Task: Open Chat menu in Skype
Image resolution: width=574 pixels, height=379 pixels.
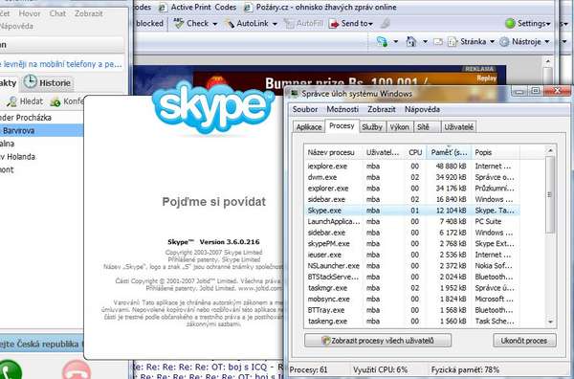Action: click(x=57, y=14)
